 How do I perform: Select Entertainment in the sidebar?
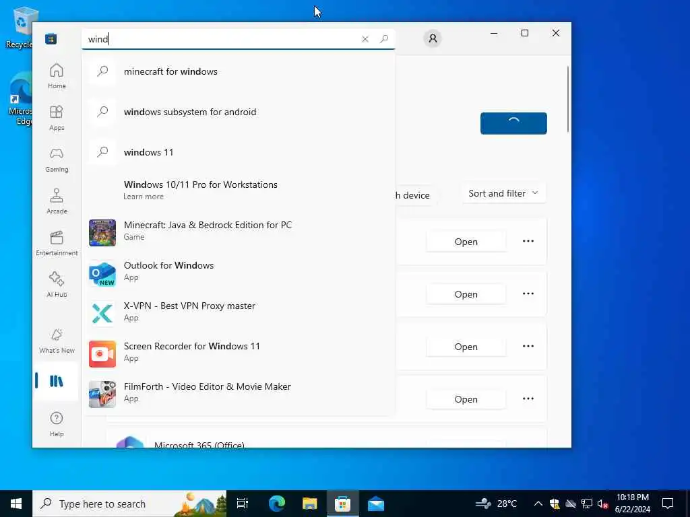(57, 243)
